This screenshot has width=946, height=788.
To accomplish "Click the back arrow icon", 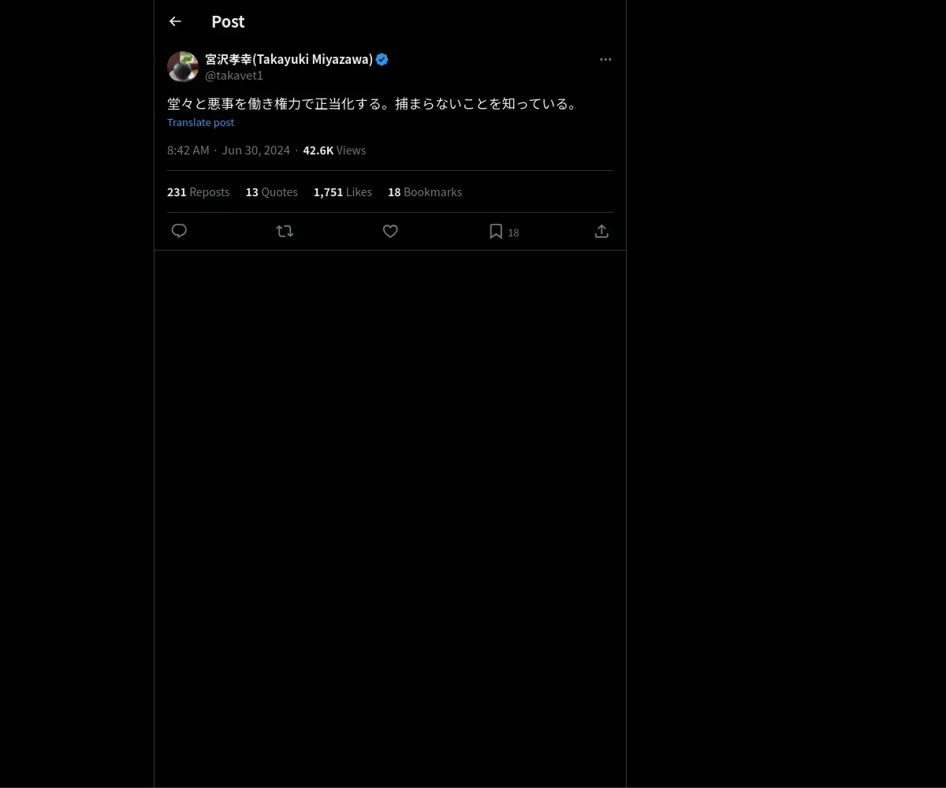I will tap(175, 21).
